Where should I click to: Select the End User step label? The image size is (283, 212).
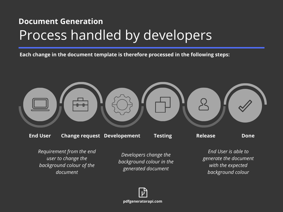coord(40,136)
